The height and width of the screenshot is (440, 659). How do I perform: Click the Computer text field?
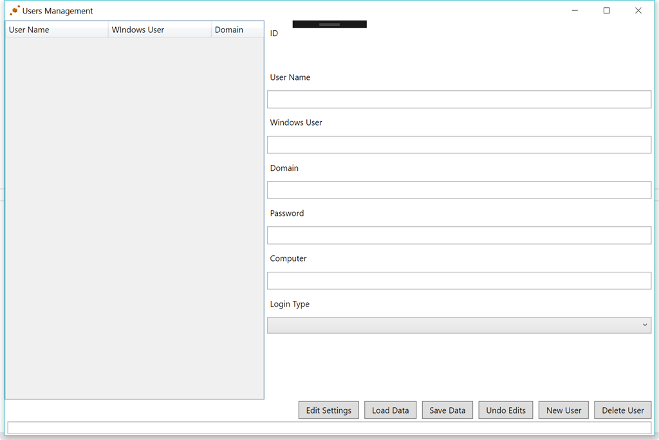point(459,281)
